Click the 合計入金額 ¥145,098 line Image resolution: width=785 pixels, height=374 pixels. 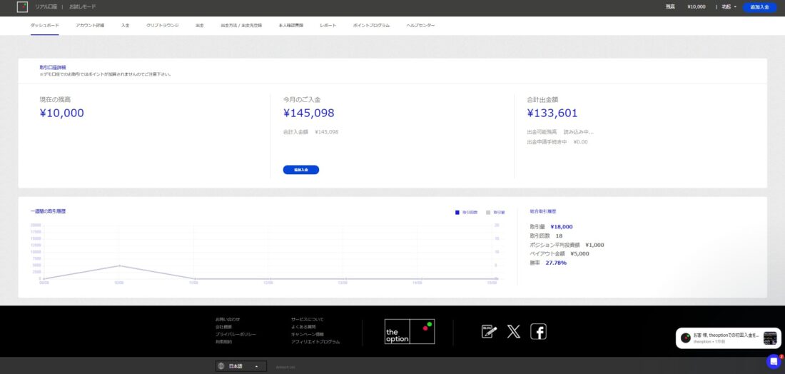coord(311,132)
